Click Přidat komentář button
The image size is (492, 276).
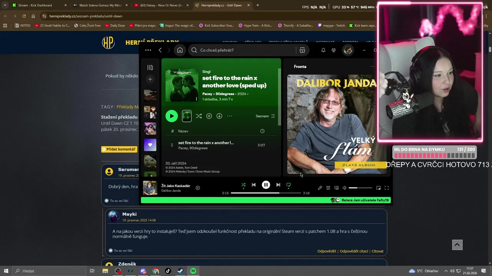(118, 149)
